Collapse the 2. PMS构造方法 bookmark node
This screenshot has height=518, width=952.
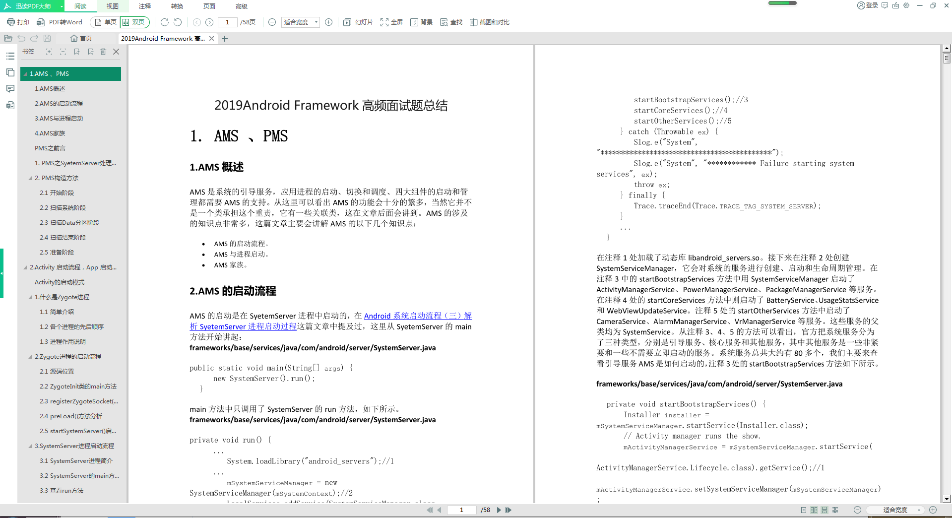[30, 178]
